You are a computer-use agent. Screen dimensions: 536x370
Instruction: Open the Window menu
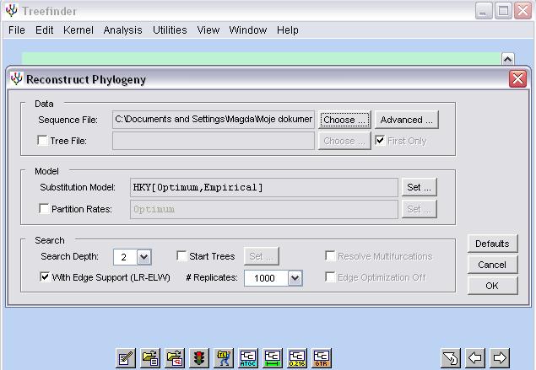248,30
